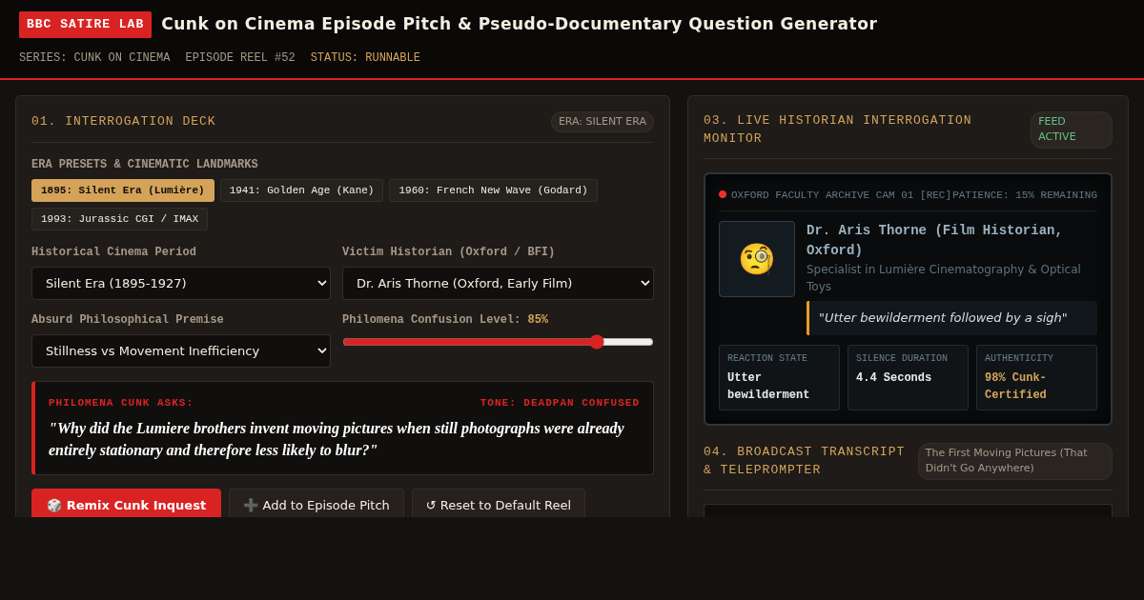Click the BBC SATIRE LAB logo badge

[x=85, y=24]
